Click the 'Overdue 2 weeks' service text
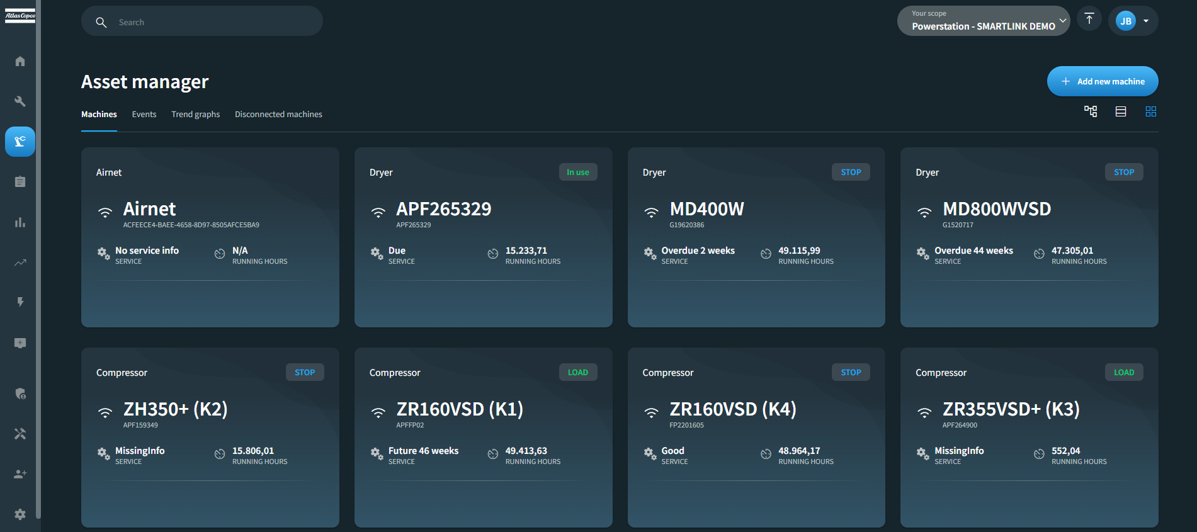This screenshot has height=532, width=1197. click(698, 251)
